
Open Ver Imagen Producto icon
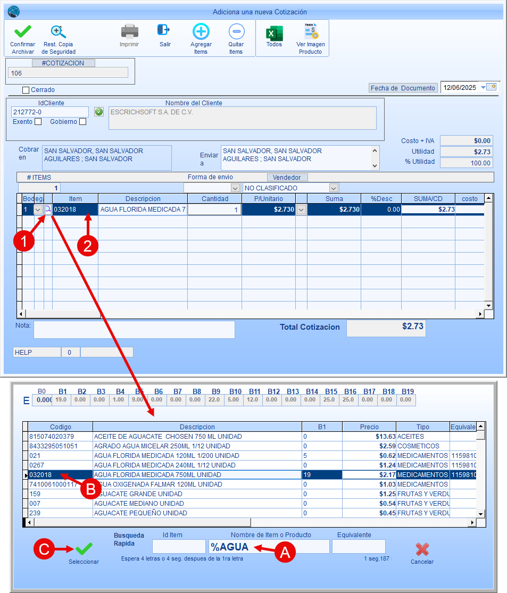pos(311,31)
